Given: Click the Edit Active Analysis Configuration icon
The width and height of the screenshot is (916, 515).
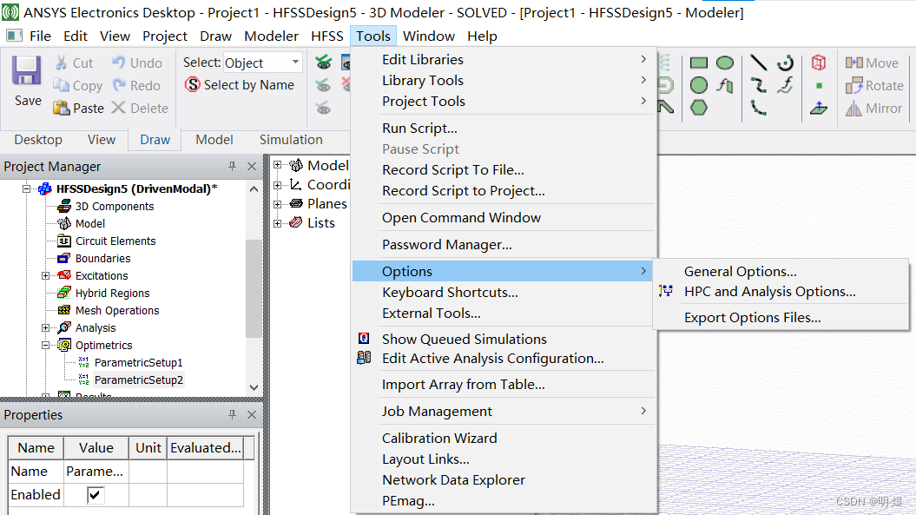Looking at the screenshot, I should click(x=364, y=358).
